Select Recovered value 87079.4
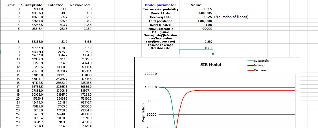This screenshot has height=128, width=318. click(80, 126)
